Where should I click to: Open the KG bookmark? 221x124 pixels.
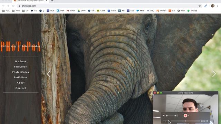pyautogui.click(x=121, y=11)
